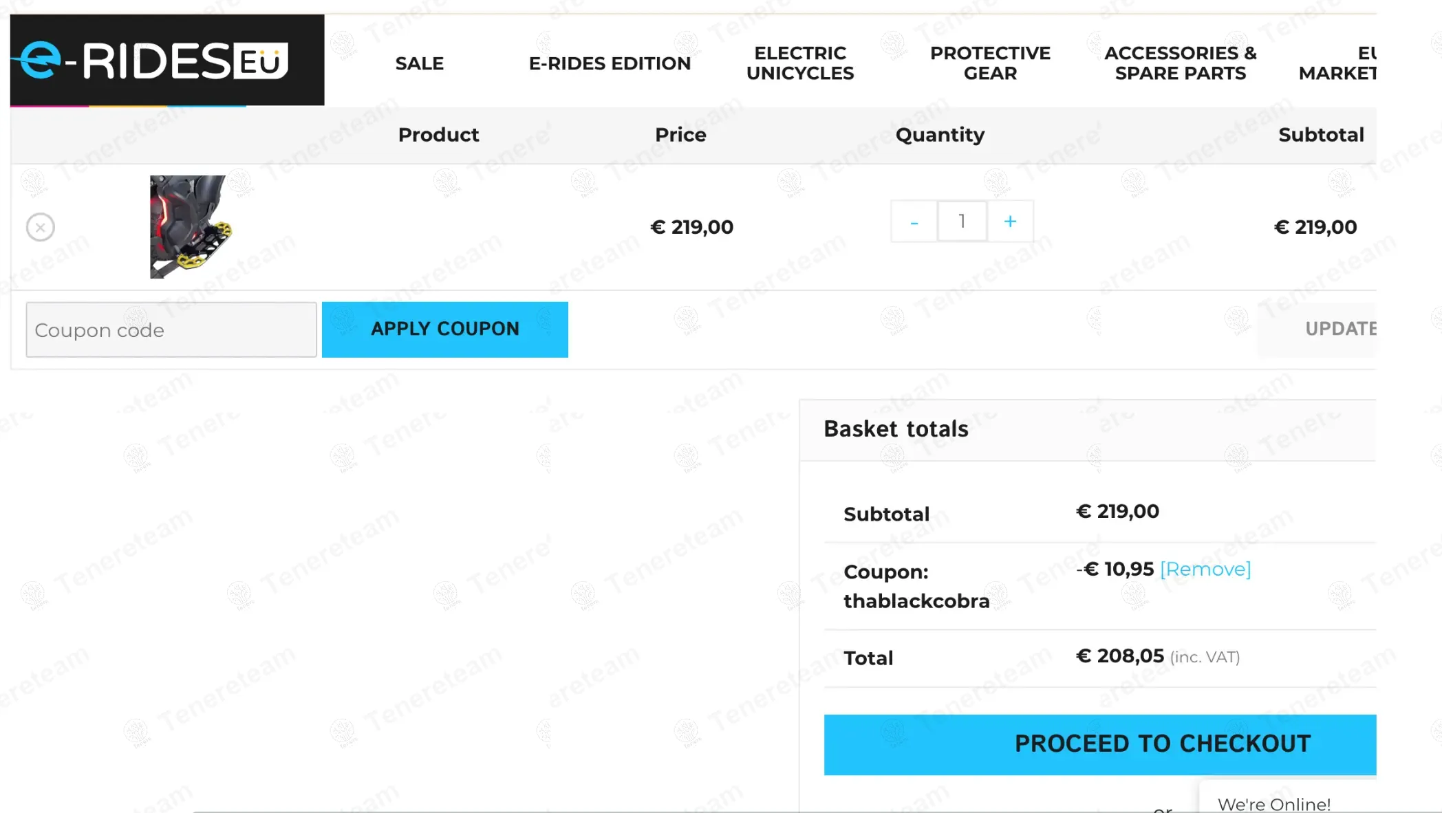
Task: Open the We're Online chat widget
Action: point(1273,803)
